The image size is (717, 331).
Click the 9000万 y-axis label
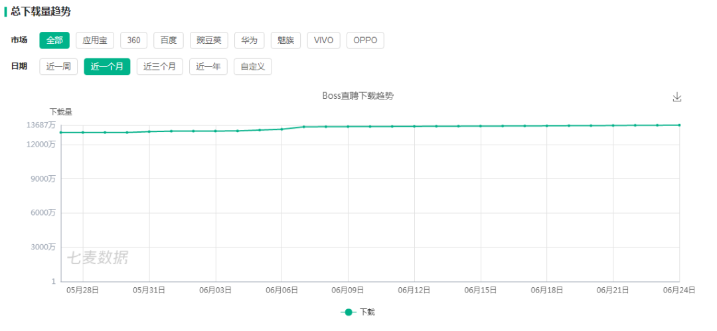tap(43, 178)
